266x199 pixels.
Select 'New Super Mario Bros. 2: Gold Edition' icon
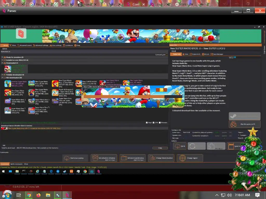click(x=55, y=84)
